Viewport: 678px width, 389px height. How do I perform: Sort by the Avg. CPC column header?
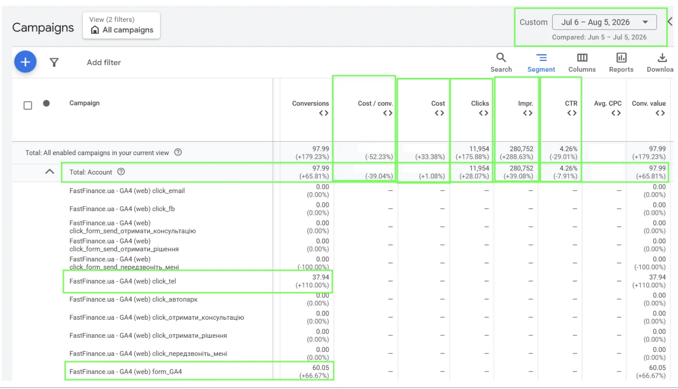coord(608,103)
